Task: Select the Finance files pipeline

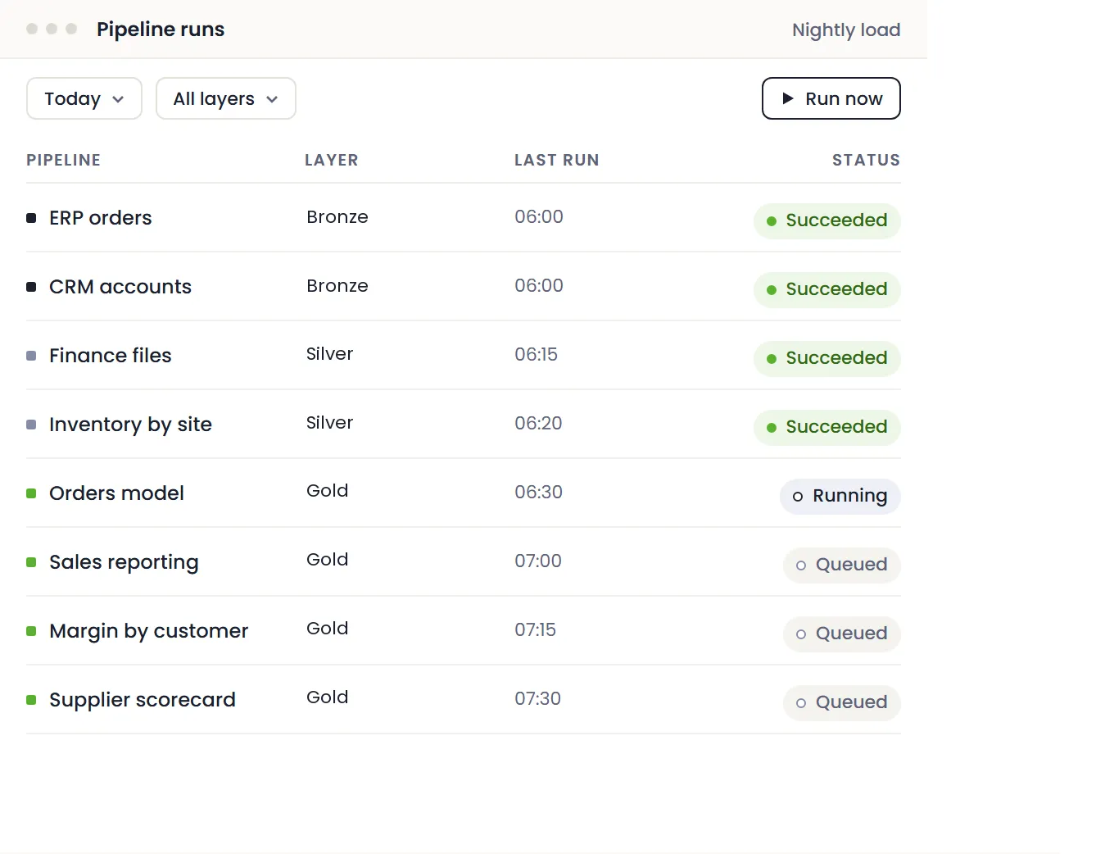Action: [x=111, y=356]
